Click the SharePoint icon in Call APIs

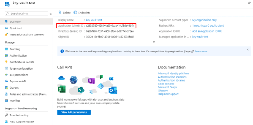pos(81,90)
